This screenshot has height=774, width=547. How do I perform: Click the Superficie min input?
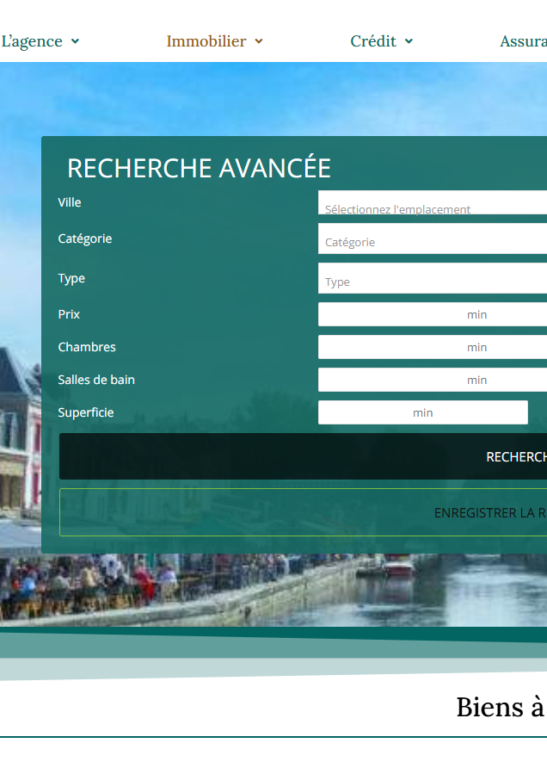pyautogui.click(x=422, y=412)
